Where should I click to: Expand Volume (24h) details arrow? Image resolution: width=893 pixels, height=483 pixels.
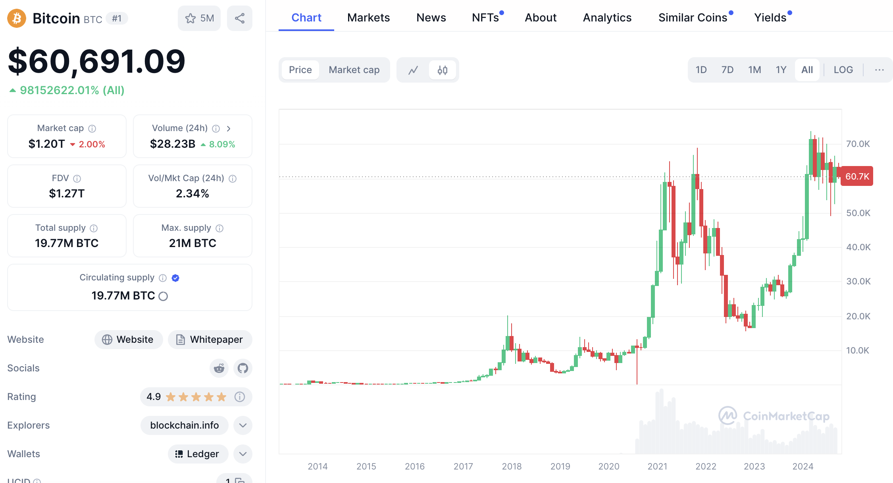pos(229,129)
